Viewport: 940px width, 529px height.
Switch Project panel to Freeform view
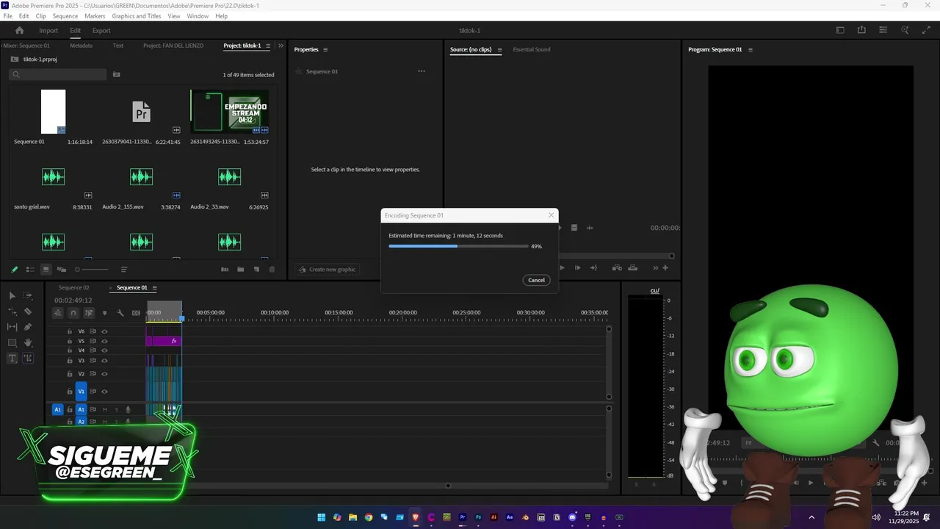pos(62,270)
